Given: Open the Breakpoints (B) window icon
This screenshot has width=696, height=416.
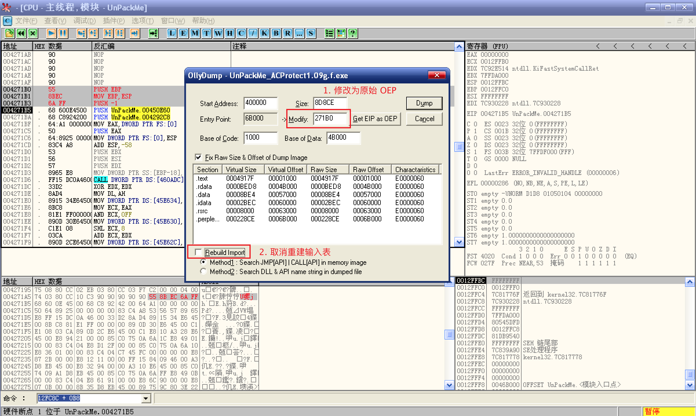Looking at the screenshot, I should click(276, 33).
